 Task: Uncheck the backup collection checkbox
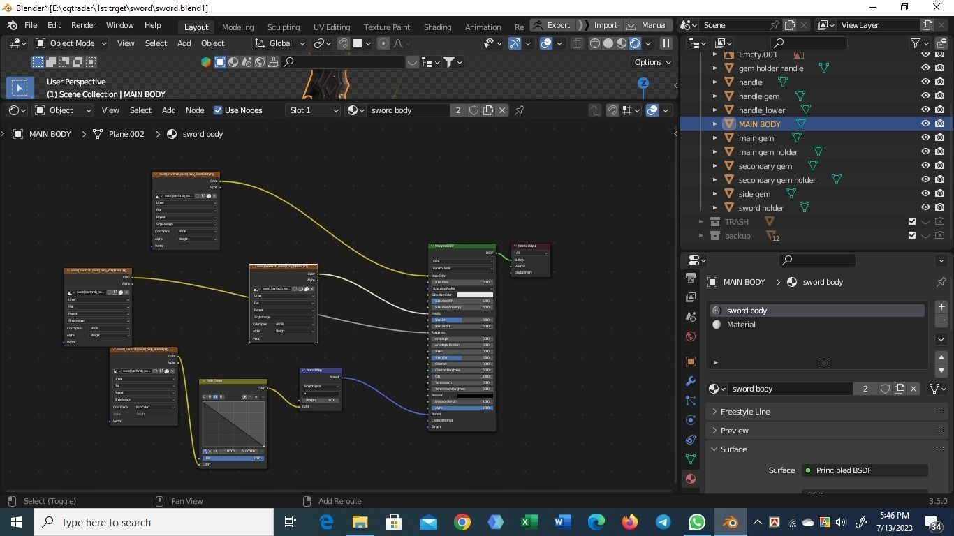tap(911, 236)
